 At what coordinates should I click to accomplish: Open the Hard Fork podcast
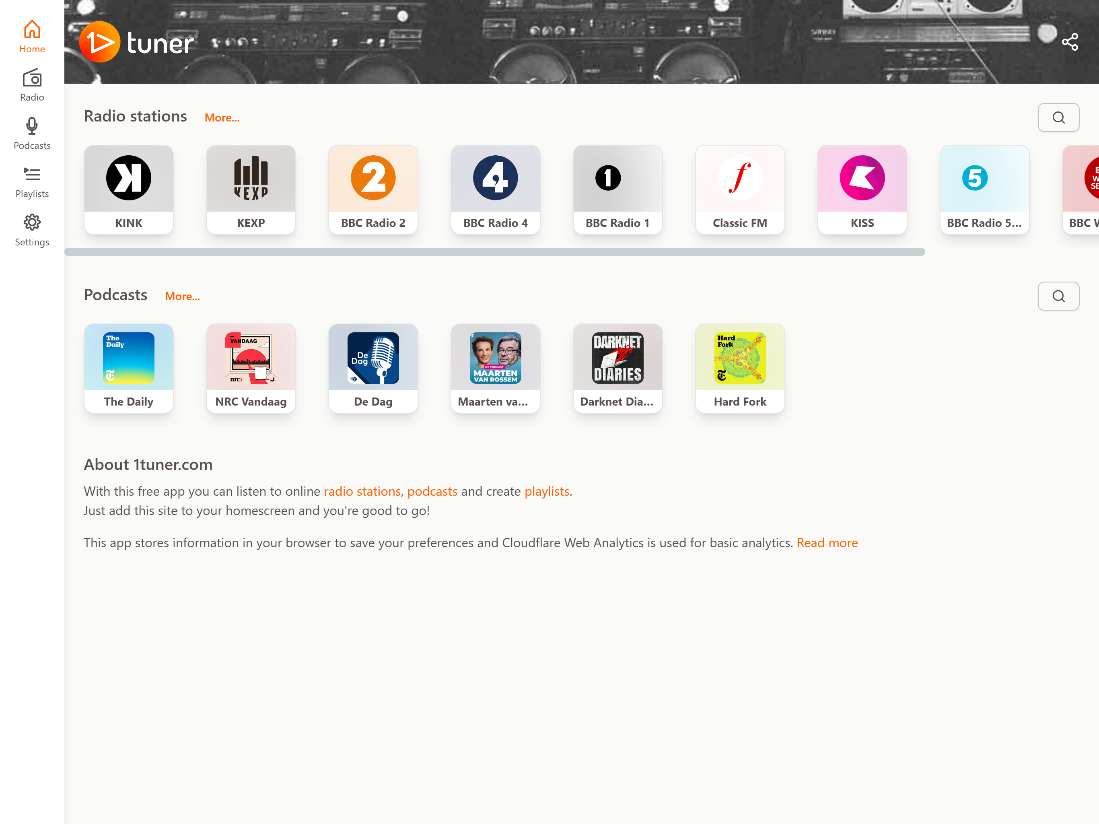(x=740, y=368)
